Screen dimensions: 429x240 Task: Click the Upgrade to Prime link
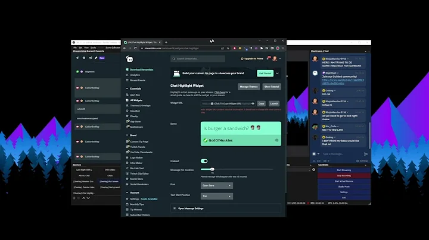pyautogui.click(x=251, y=59)
